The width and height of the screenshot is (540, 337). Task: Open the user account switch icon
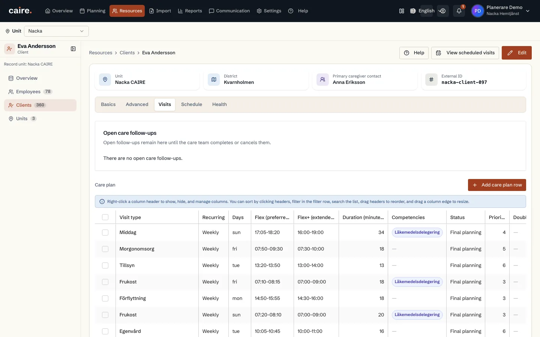[443, 11]
